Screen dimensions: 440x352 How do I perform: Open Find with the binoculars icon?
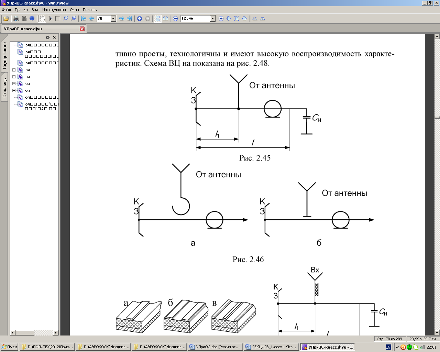[x=24, y=19]
